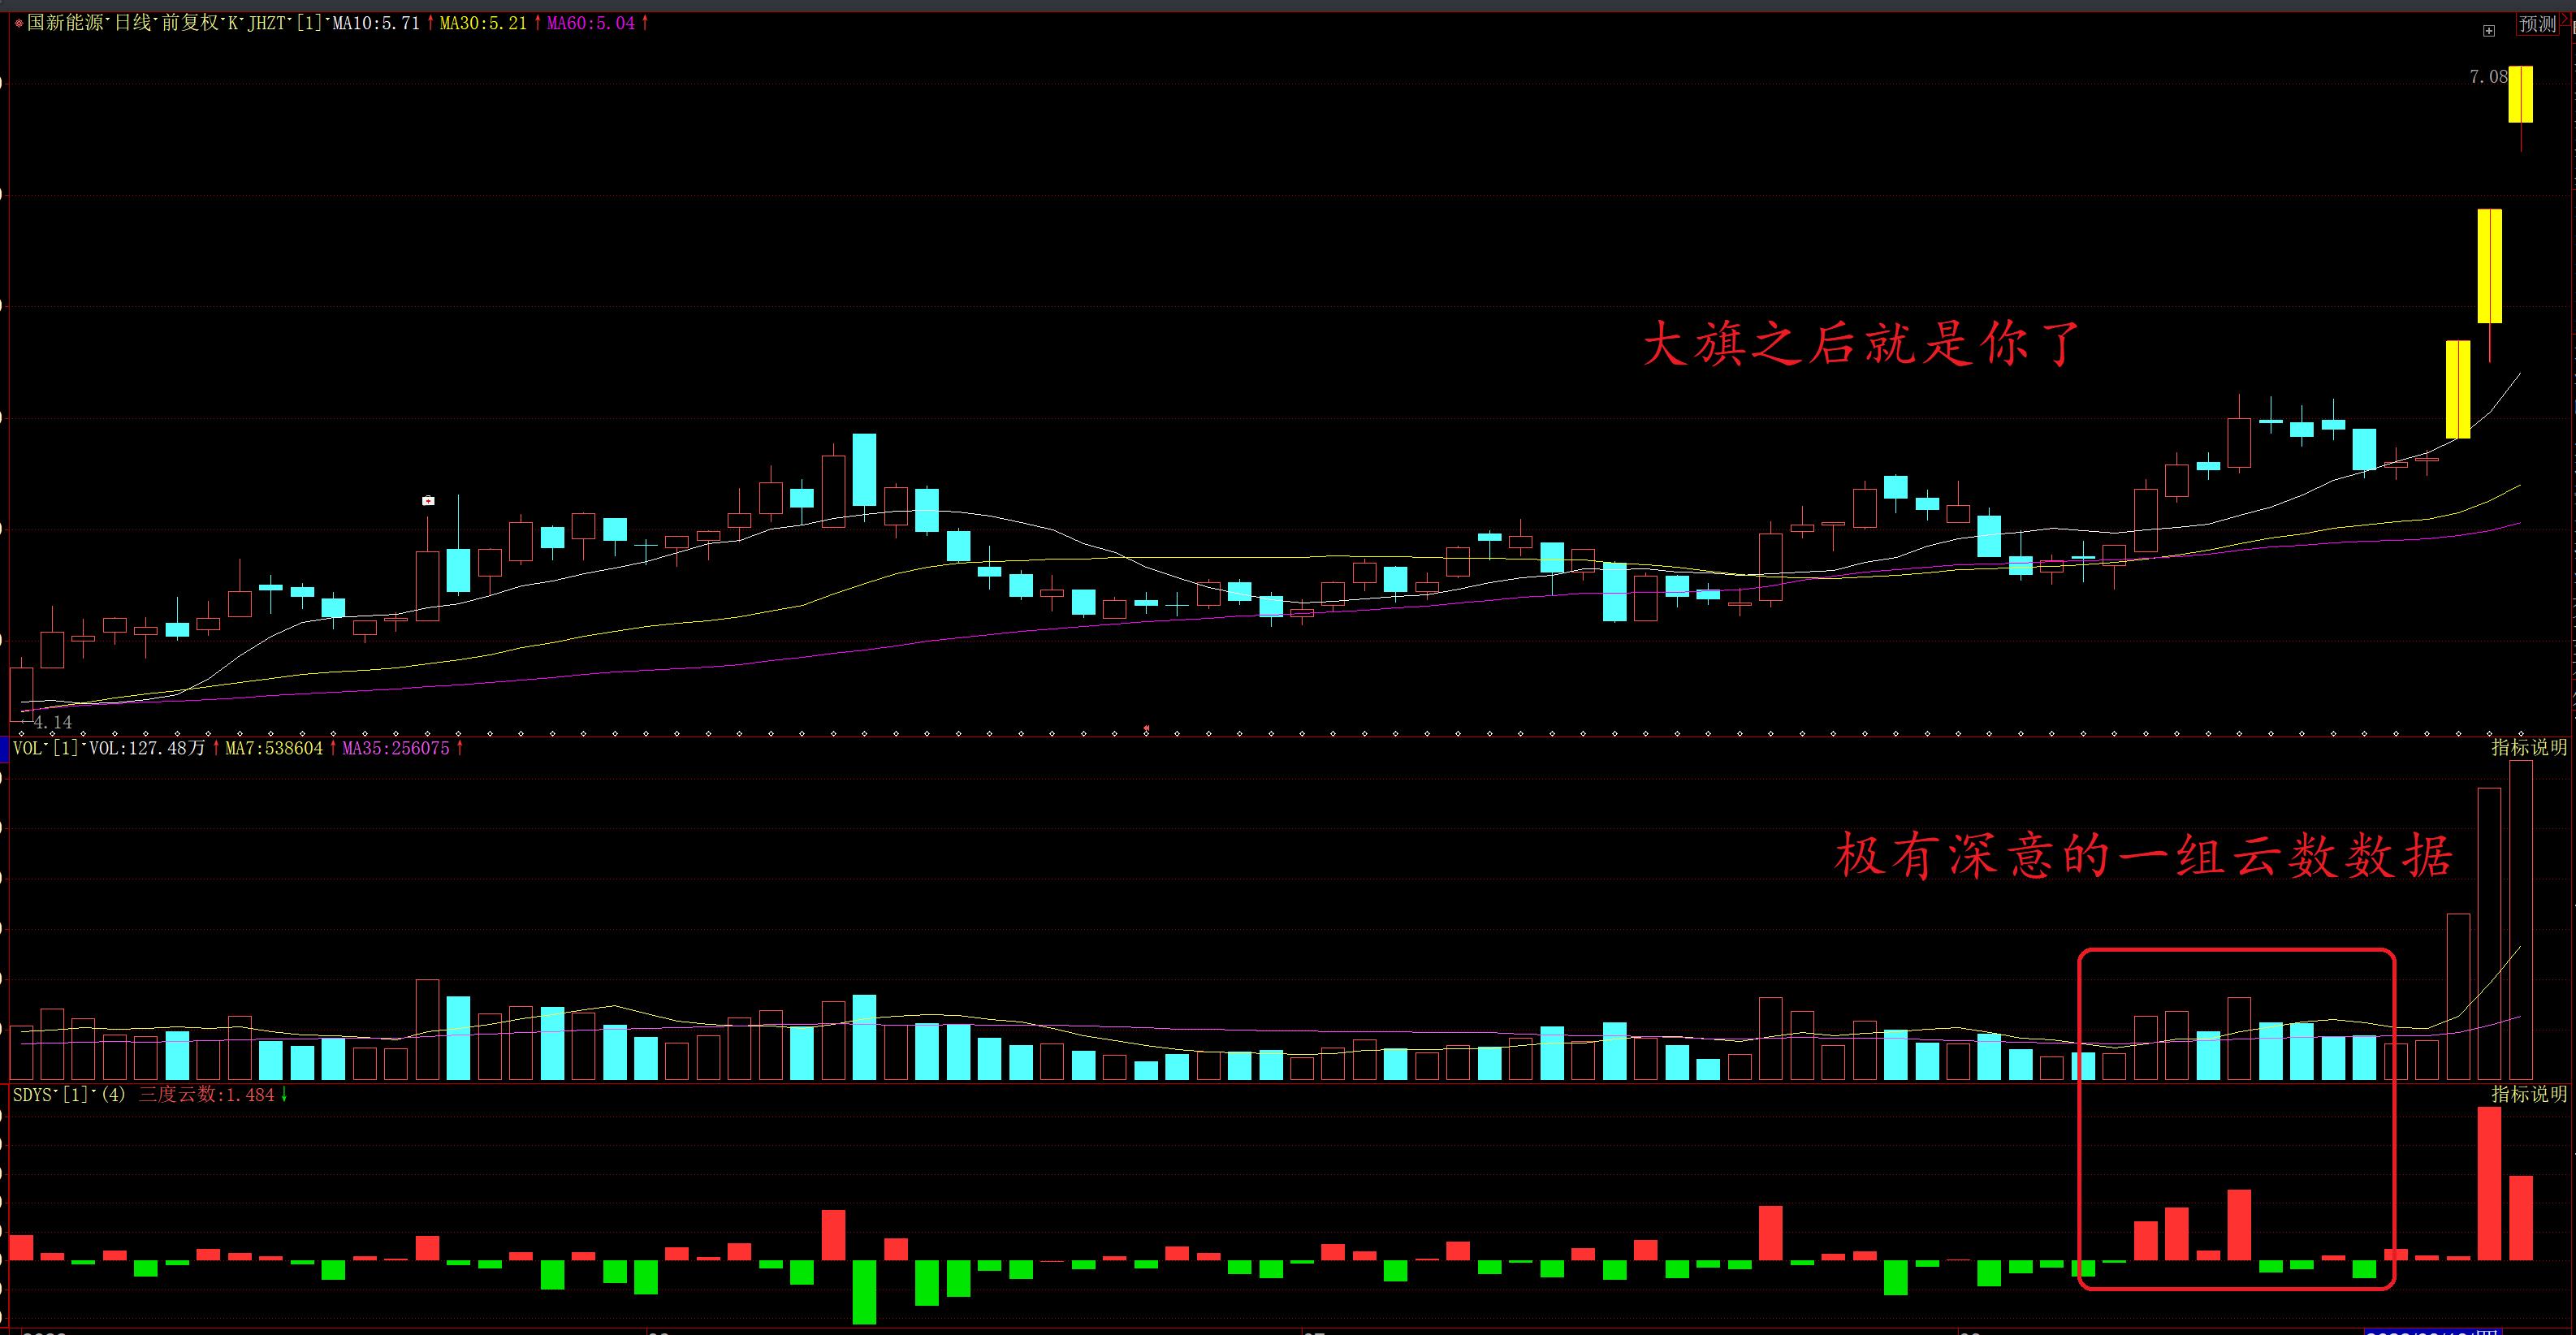The image size is (2576, 1335).
Task: Click the SDYS indicator name
Action: [34, 1095]
